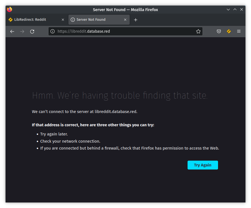This screenshot has height=208, width=251.
Task: Close the Server Not Found tab
Action: pos(125,20)
